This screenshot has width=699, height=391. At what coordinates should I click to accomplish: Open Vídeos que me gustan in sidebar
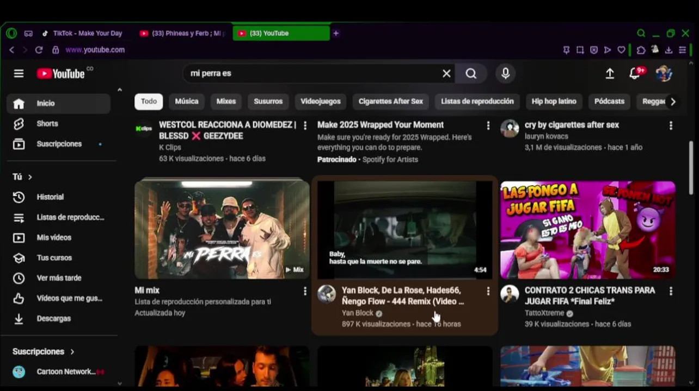(58, 299)
